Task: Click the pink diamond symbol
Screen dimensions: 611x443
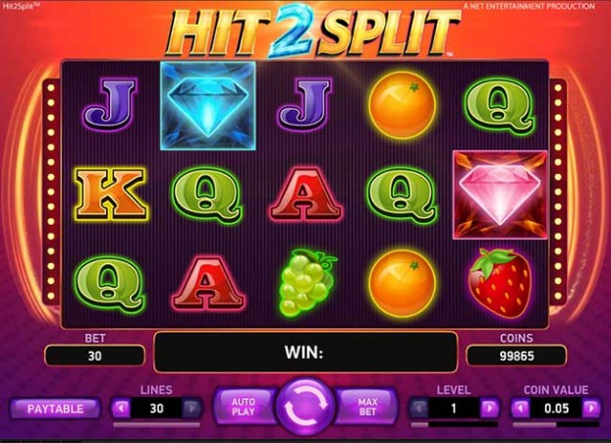Action: pyautogui.click(x=500, y=194)
